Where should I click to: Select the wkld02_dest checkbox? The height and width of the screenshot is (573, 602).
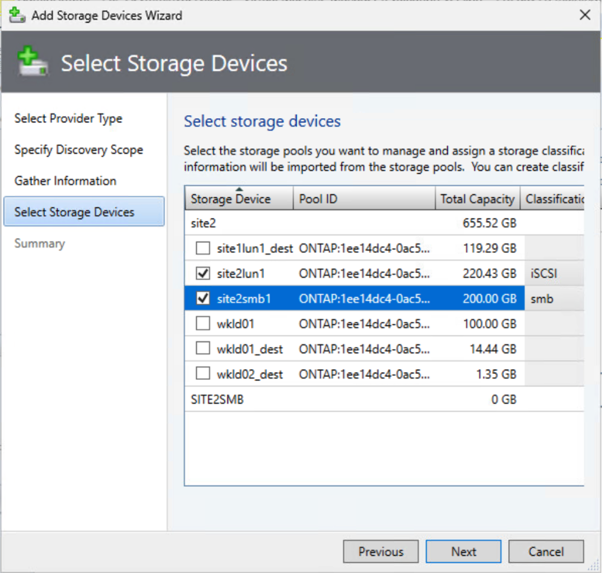pyautogui.click(x=203, y=374)
